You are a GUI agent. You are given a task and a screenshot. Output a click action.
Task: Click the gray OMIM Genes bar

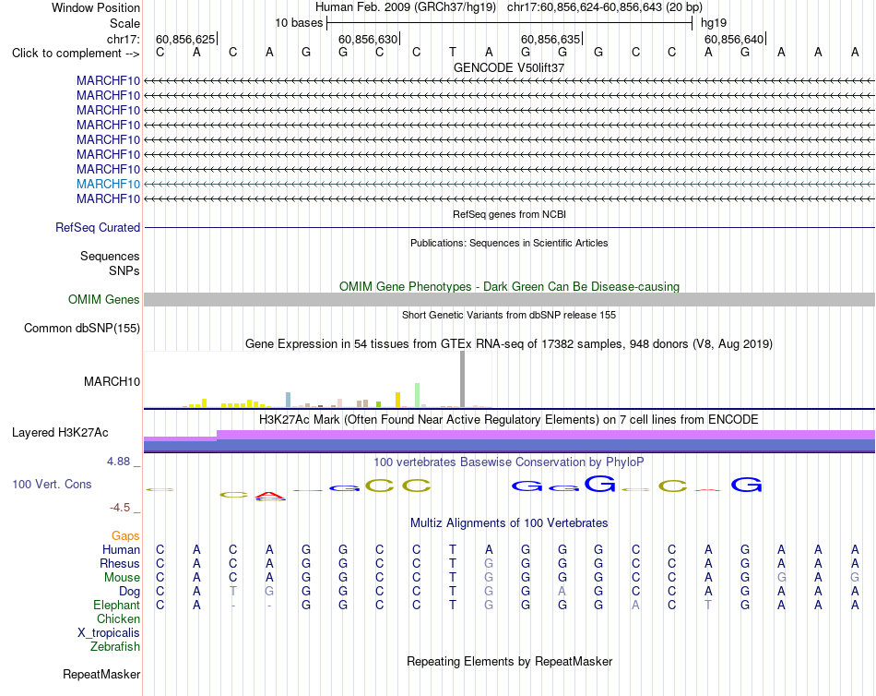[510, 299]
